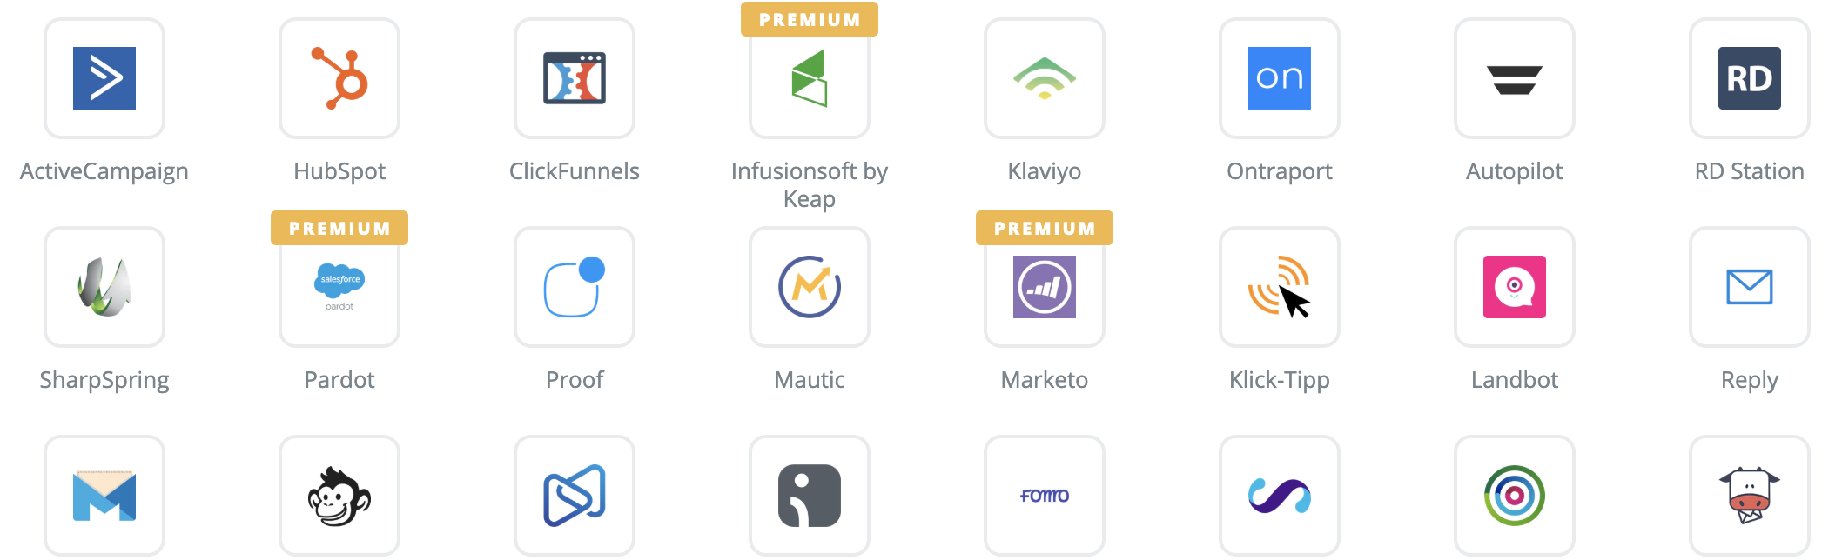The width and height of the screenshot is (1842, 560).
Task: Open the Ontraport app tile
Action: coord(1280,78)
